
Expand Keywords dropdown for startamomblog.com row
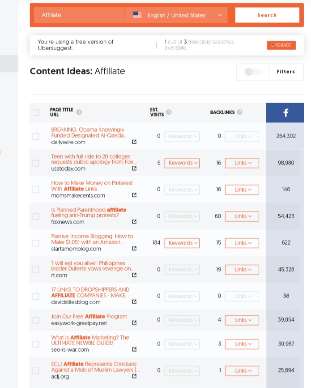pos(182,243)
